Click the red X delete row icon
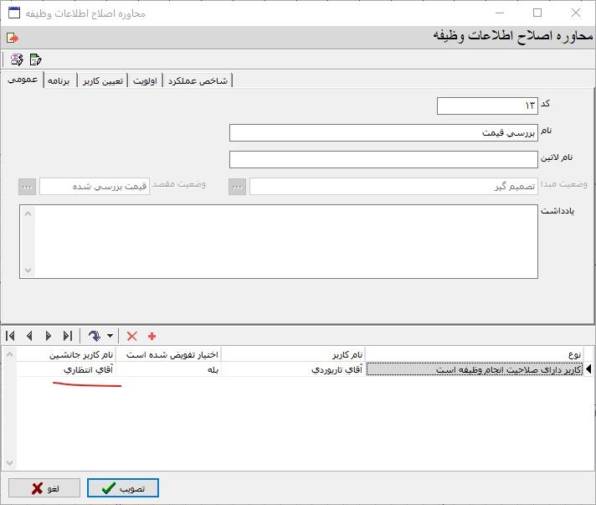596x505 pixels. pyautogui.click(x=131, y=336)
